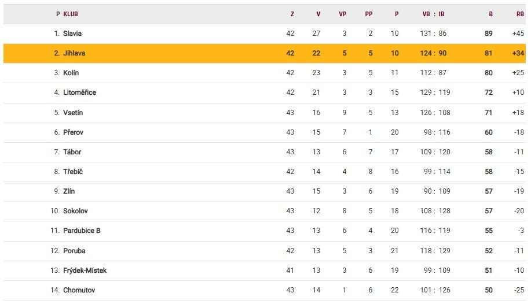Open Chomutov team page
Viewport: 531px width, 304px height.
coord(79,290)
